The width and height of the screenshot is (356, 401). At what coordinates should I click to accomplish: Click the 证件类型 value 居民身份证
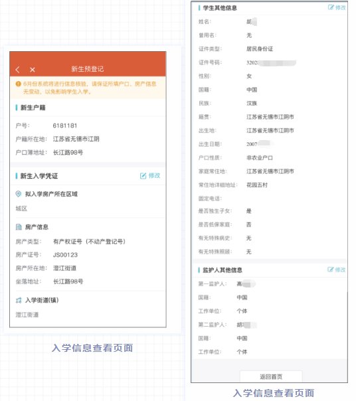point(260,49)
